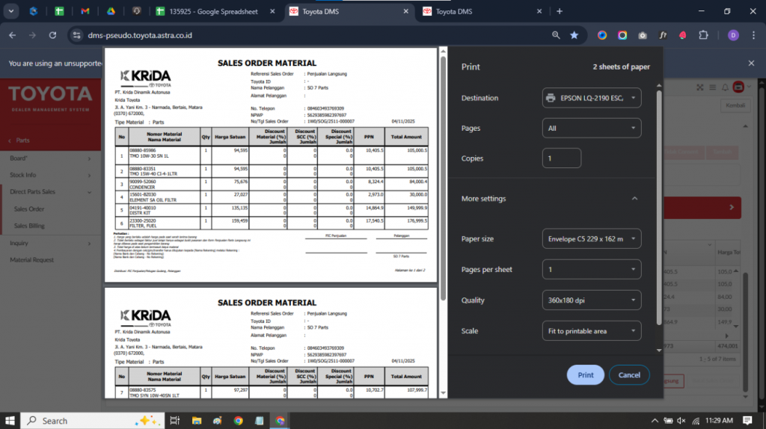Click the Copies input field
This screenshot has height=429, width=766.
pos(561,158)
